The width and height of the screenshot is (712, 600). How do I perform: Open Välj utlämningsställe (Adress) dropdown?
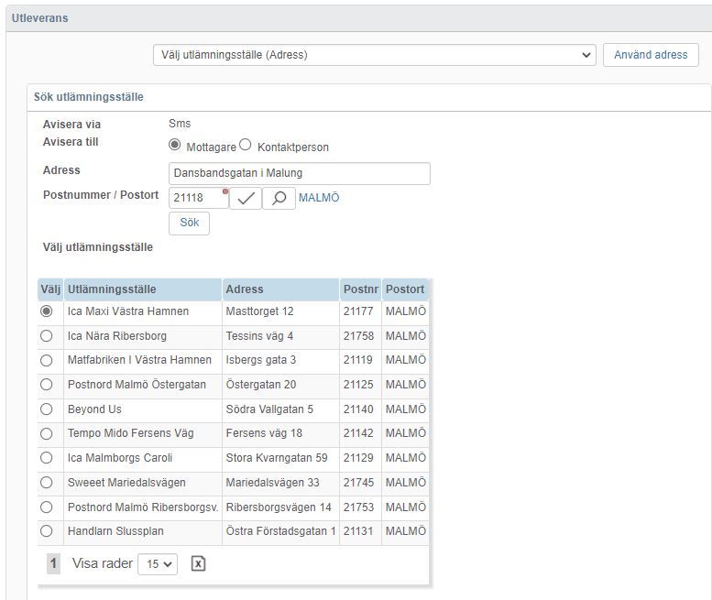pos(374,55)
